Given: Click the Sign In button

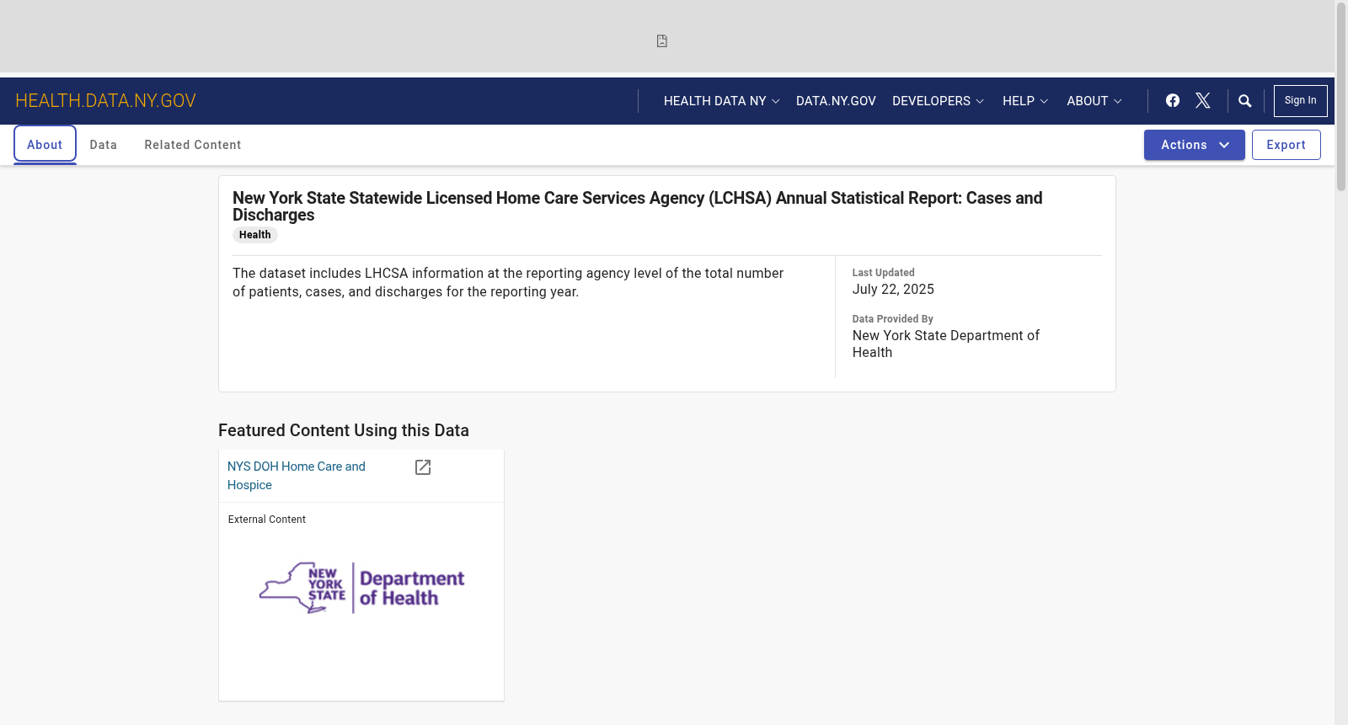Looking at the screenshot, I should (x=1300, y=101).
